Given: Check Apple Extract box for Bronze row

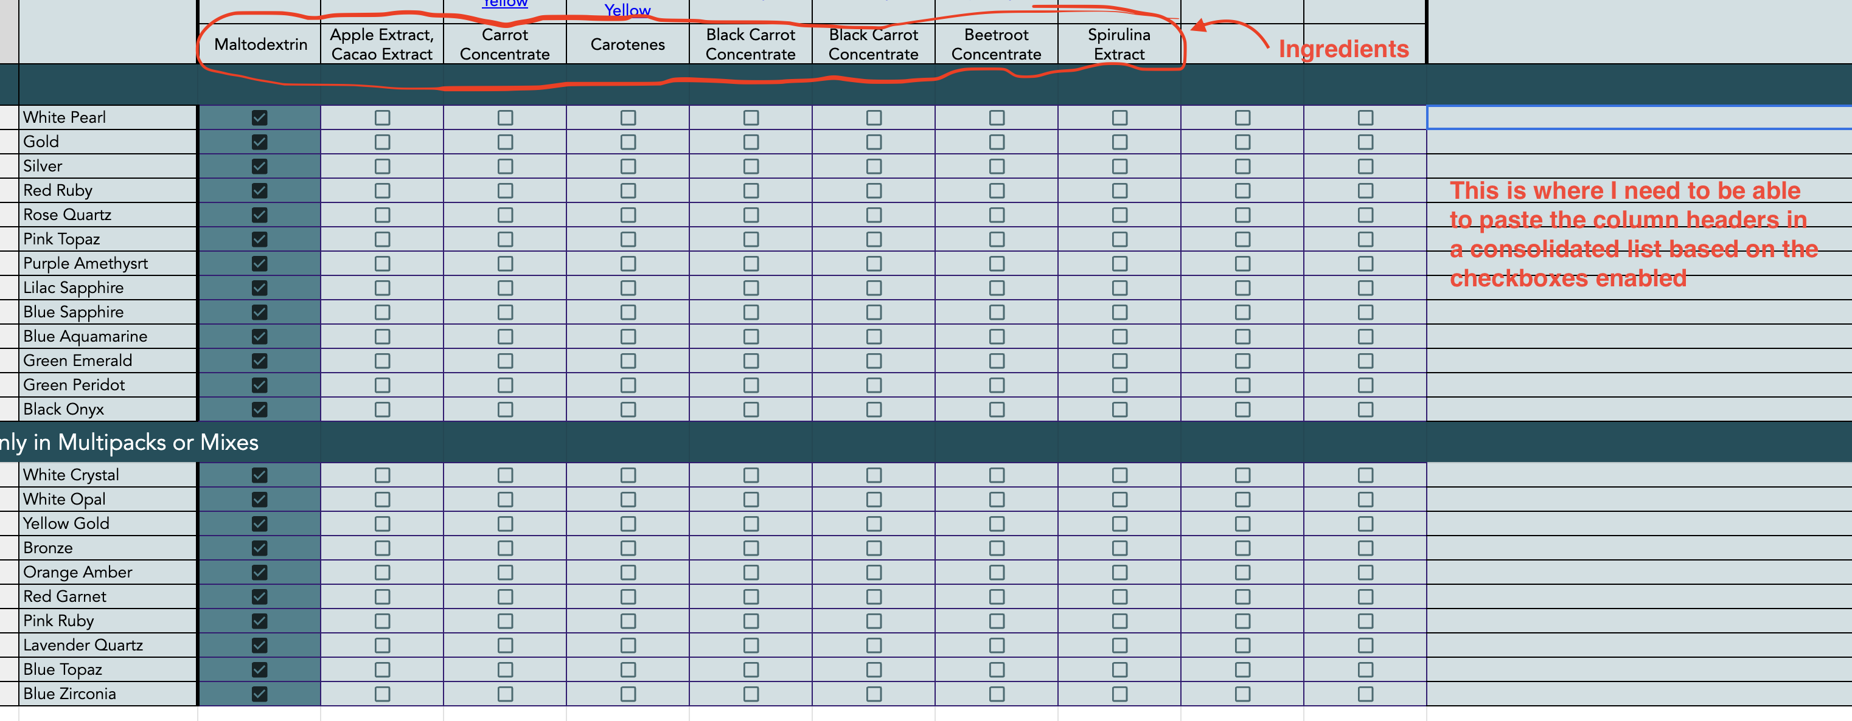Looking at the screenshot, I should pyautogui.click(x=383, y=548).
